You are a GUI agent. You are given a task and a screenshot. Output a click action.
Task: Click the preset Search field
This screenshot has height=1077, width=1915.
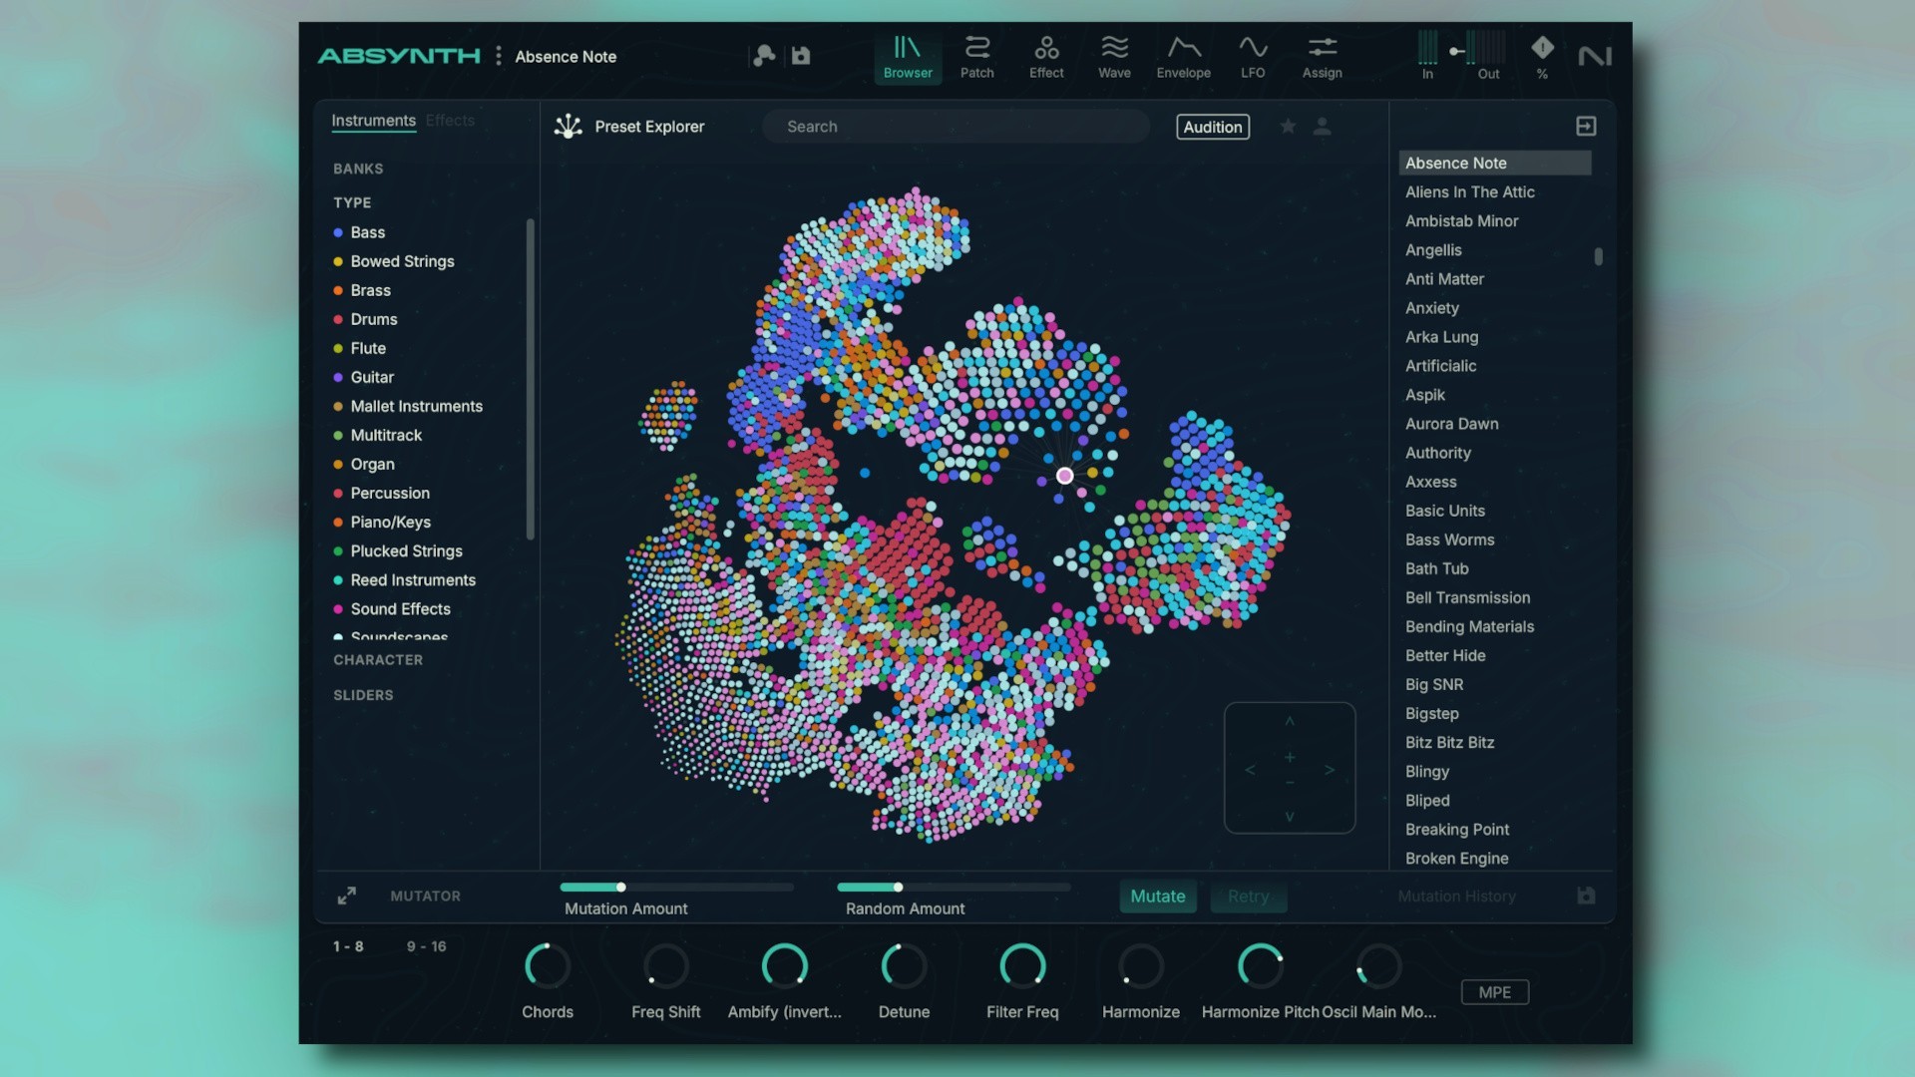(x=956, y=127)
